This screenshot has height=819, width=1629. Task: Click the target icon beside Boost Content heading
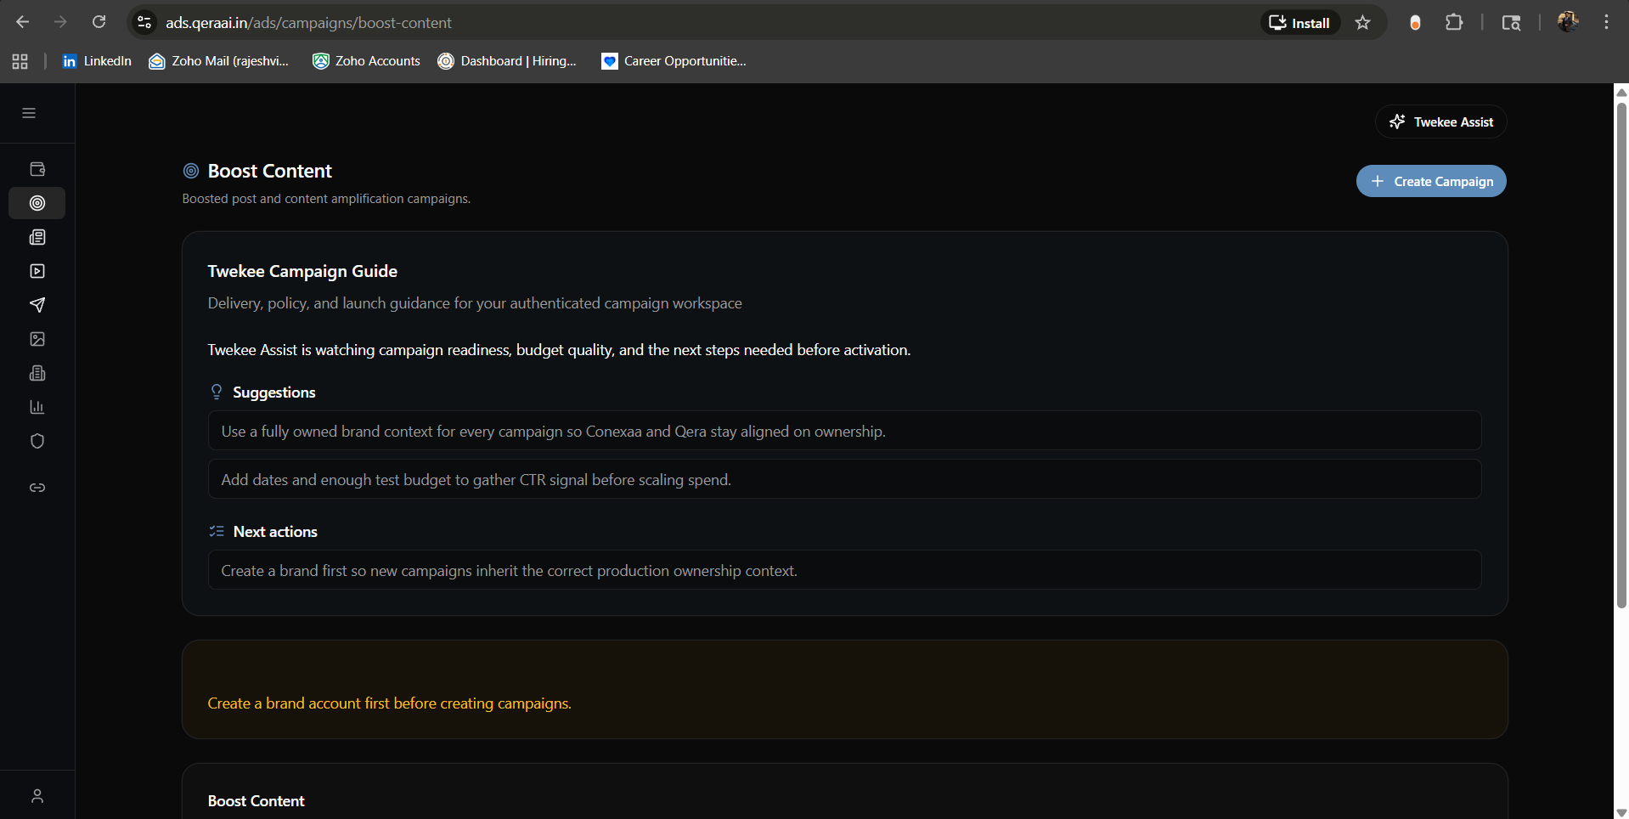(191, 171)
